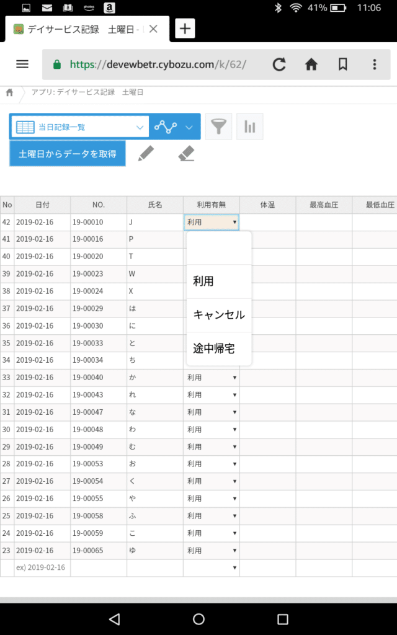Click the site lock icon in address bar
The image size is (397, 635).
pos(57,64)
